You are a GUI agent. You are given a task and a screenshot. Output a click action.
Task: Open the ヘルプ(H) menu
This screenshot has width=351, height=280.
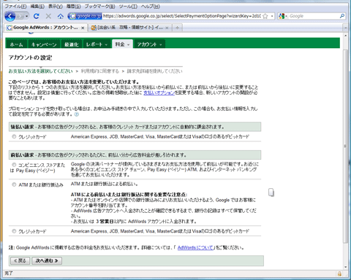tap(151, 7)
